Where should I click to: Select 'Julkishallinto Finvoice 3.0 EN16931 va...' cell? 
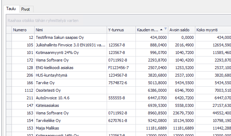71,45
